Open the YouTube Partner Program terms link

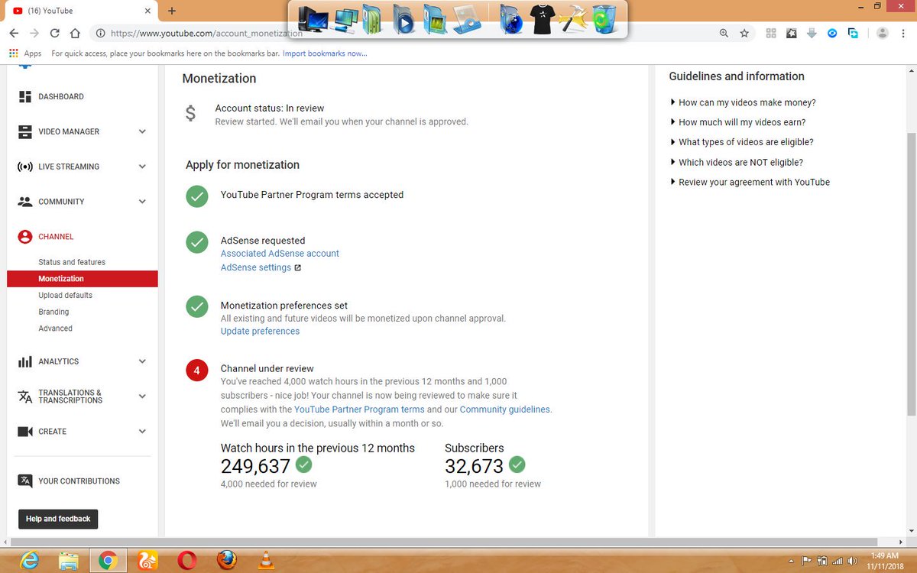359,410
